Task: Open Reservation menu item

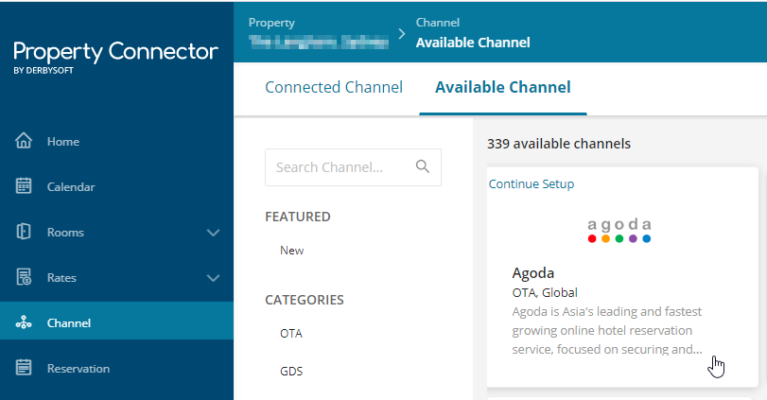Action: pyautogui.click(x=116, y=368)
